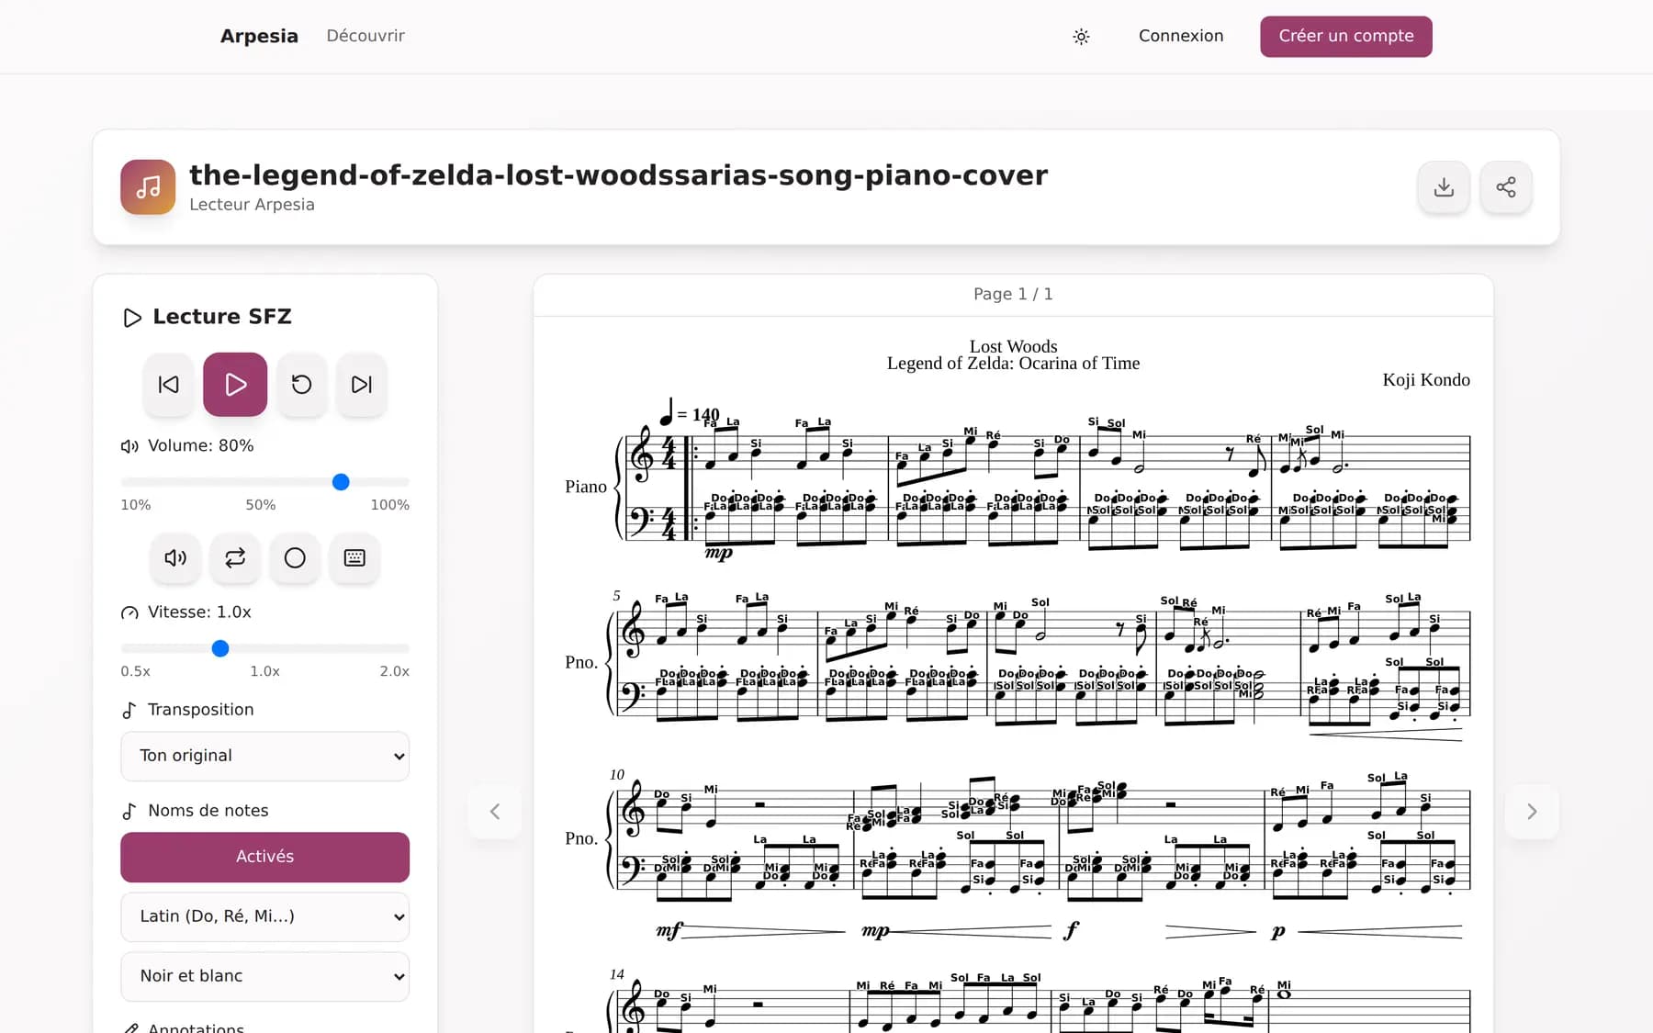
Task: Click the Connexion link
Action: [x=1181, y=36]
